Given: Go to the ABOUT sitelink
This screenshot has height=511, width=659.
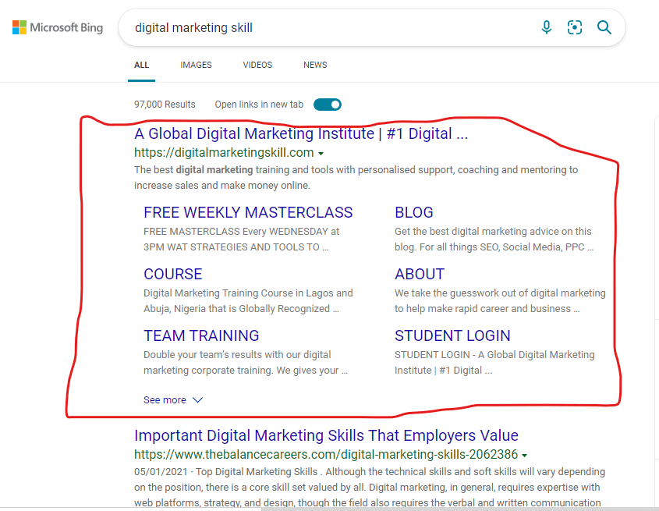Looking at the screenshot, I should [420, 274].
